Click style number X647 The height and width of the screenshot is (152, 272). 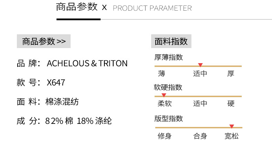pyautogui.click(x=56, y=82)
